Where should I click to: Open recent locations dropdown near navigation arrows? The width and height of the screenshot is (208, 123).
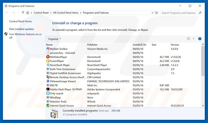point(18,13)
